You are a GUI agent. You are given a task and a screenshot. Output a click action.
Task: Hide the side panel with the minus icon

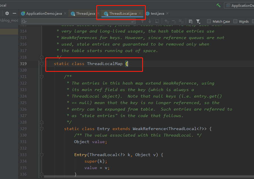(x=14, y=13)
